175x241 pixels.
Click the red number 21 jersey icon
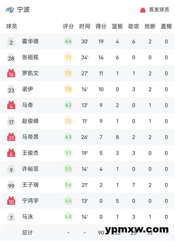coord(11,137)
